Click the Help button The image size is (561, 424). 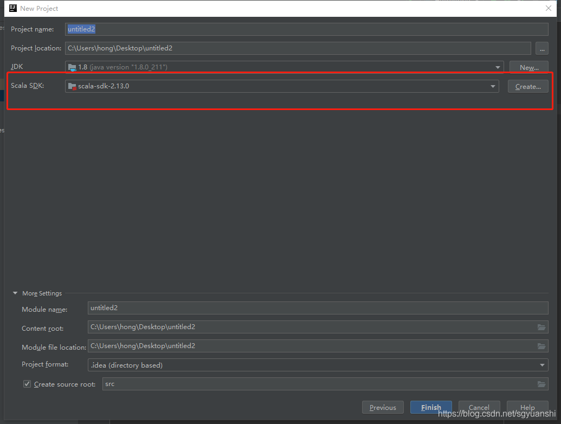coord(527,407)
